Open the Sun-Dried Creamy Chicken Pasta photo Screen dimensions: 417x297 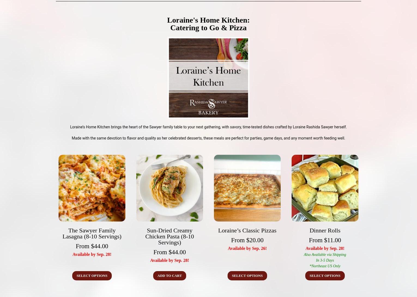170,188
